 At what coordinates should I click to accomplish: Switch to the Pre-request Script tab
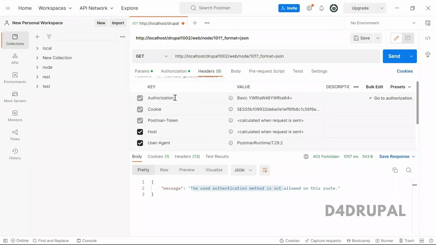click(267, 71)
